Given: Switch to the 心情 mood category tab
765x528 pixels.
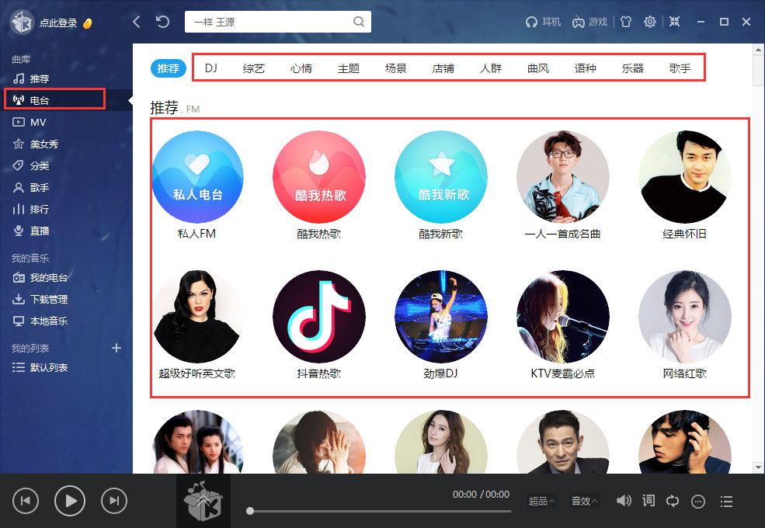Looking at the screenshot, I should (301, 68).
